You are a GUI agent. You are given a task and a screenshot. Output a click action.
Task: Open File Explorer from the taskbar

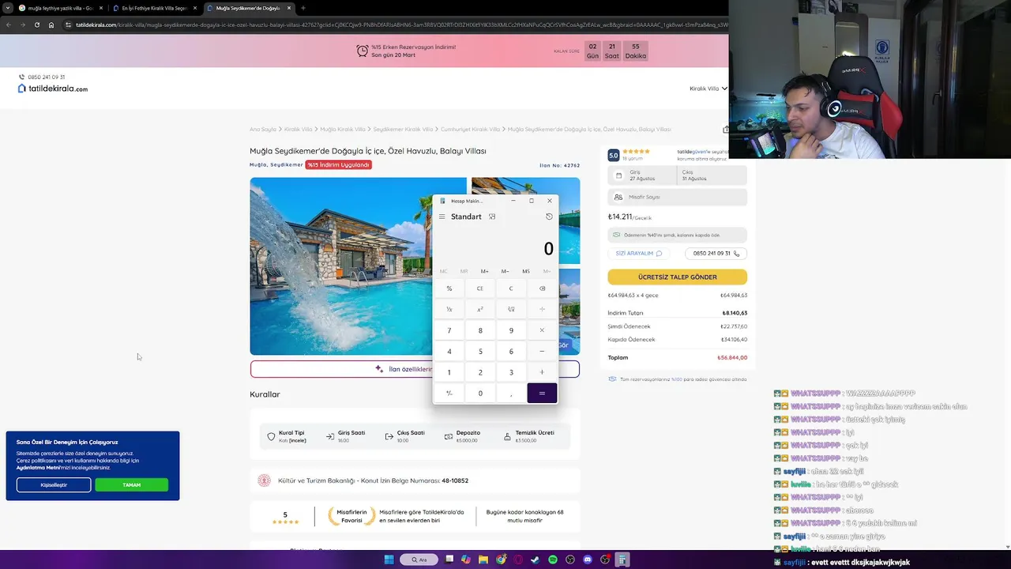click(x=483, y=560)
